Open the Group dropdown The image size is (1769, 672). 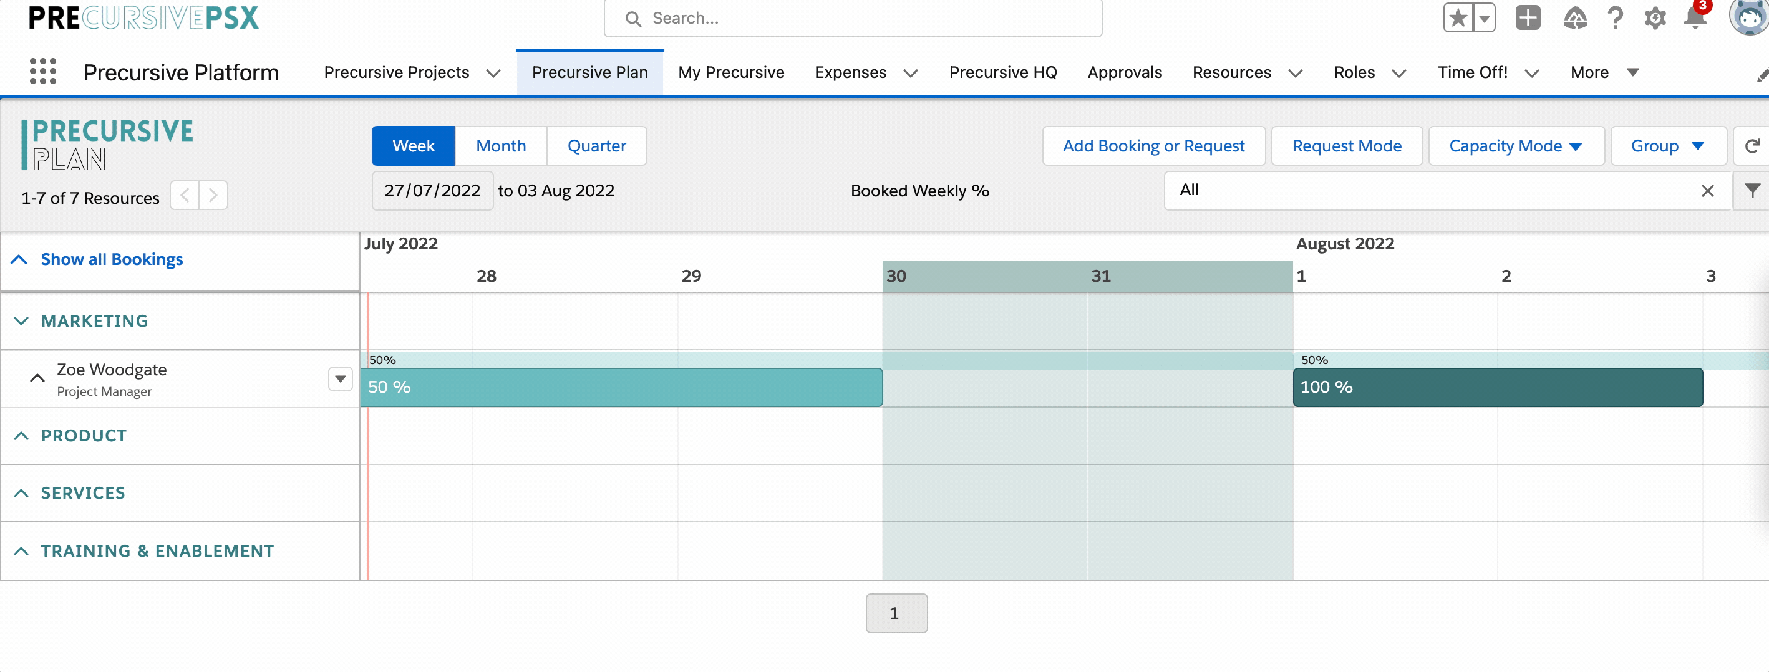pos(1667,145)
